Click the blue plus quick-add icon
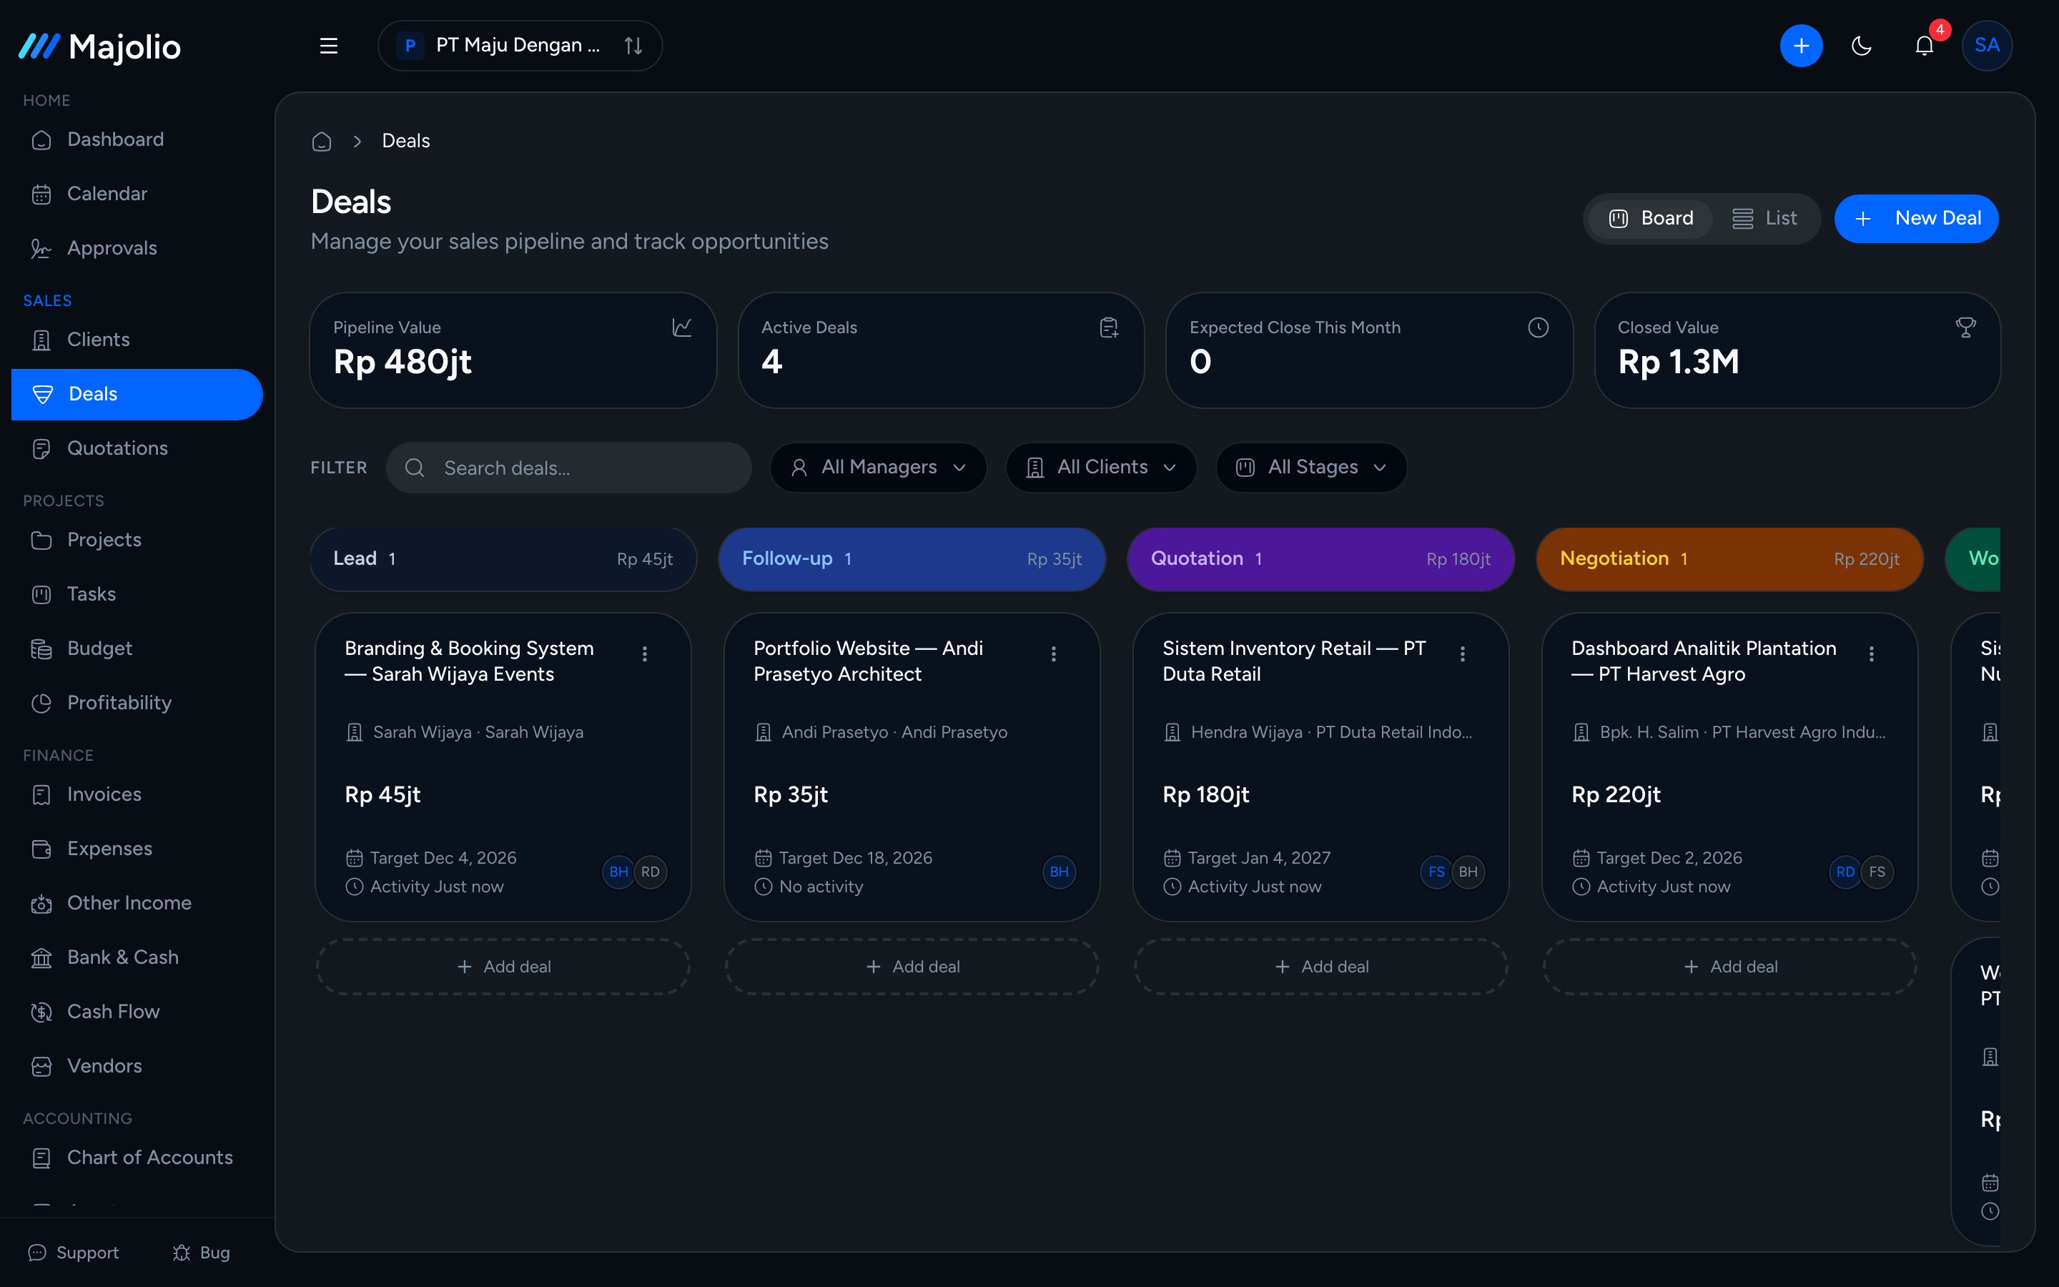The height and width of the screenshot is (1287, 2059). pos(1800,46)
